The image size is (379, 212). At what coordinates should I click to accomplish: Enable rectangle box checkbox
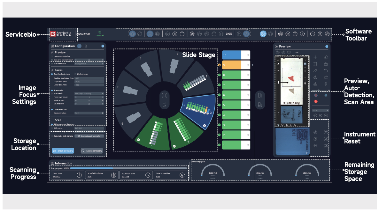[52, 56]
